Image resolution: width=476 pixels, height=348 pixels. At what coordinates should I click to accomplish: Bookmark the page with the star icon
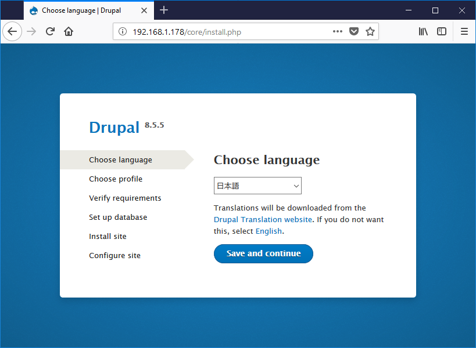[370, 31]
